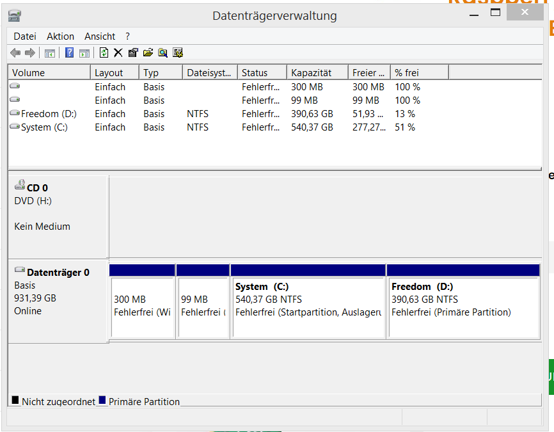The width and height of the screenshot is (554, 432).
Task: Click the 540,37 GB capacity cell
Action: pyautogui.click(x=312, y=127)
